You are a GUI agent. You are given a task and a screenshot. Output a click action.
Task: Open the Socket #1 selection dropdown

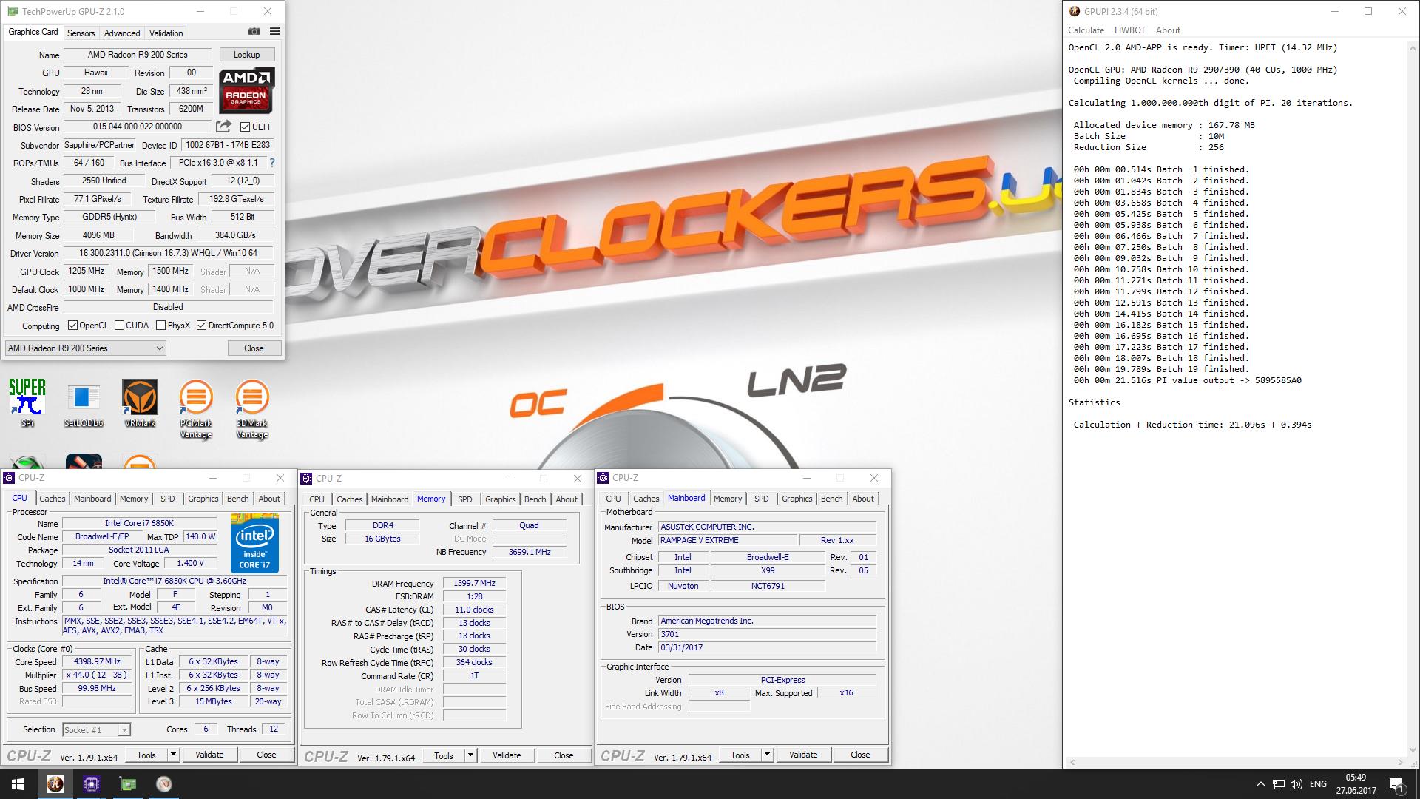tap(96, 730)
